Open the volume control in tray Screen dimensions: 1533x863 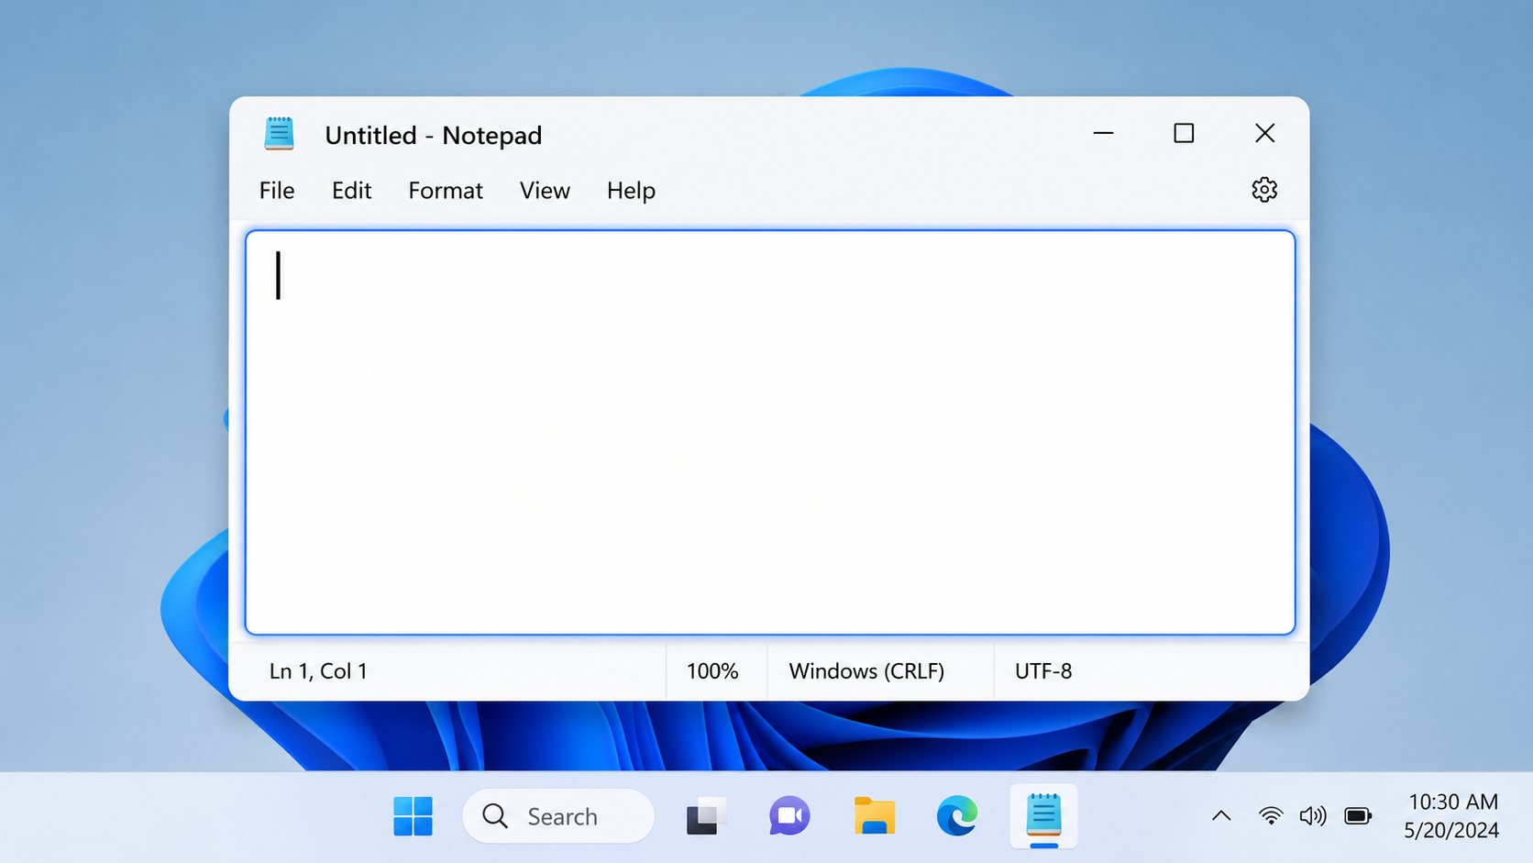click(1313, 815)
